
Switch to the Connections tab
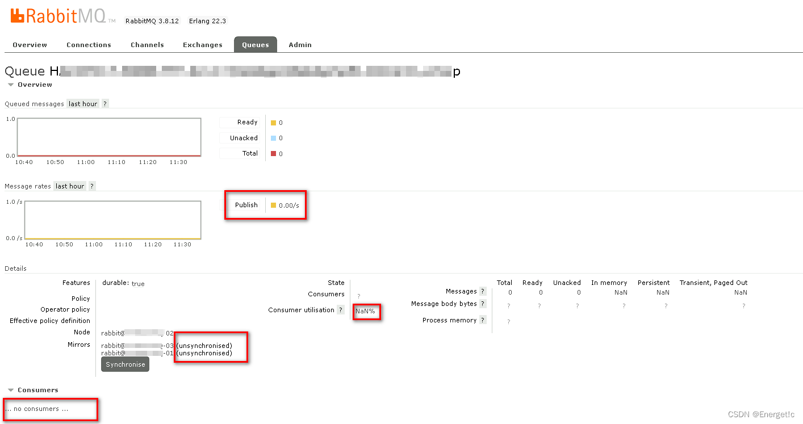click(x=89, y=45)
